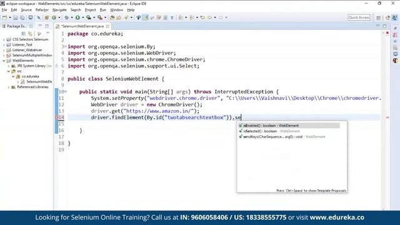400x225 pixels.
Task: Click the New file wizard icon
Action: (5, 17)
